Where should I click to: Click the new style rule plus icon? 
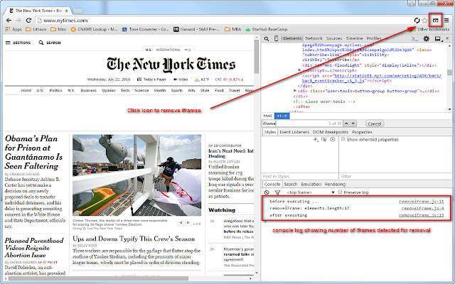(316, 139)
